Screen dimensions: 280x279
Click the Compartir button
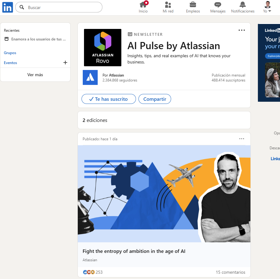155,99
